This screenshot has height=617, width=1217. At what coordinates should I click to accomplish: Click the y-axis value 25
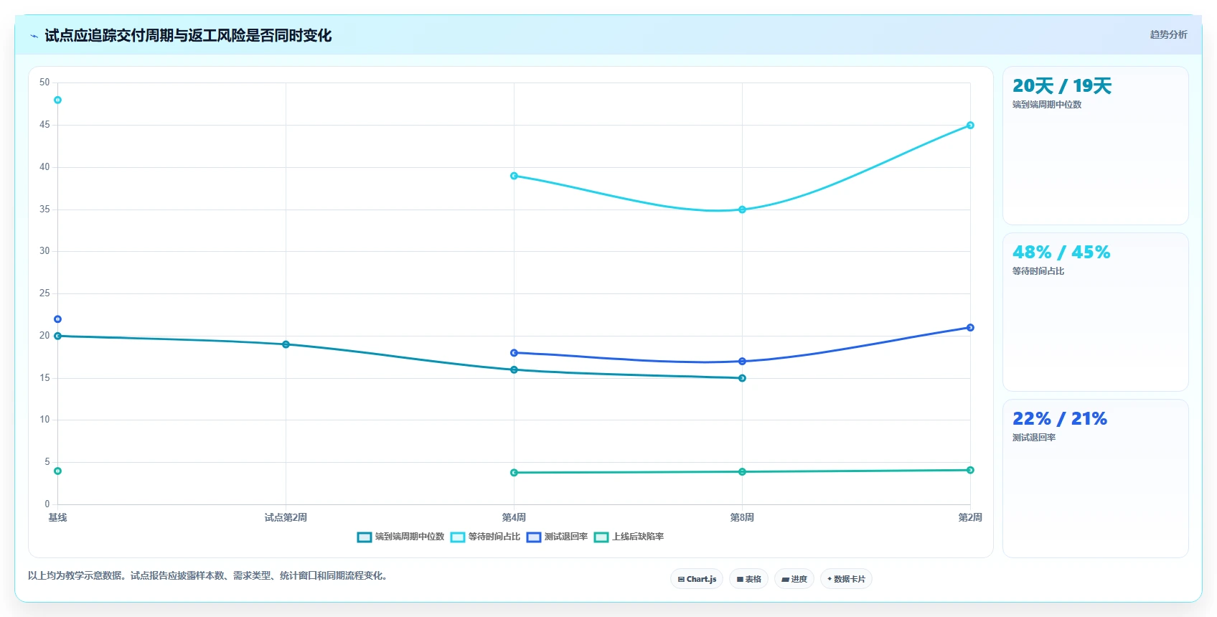coord(44,293)
